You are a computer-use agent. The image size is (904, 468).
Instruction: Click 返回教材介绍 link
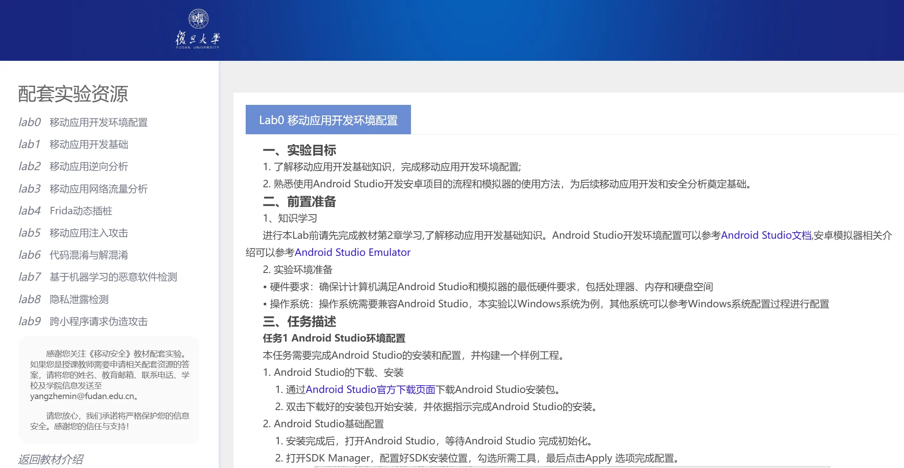pyautogui.click(x=51, y=459)
